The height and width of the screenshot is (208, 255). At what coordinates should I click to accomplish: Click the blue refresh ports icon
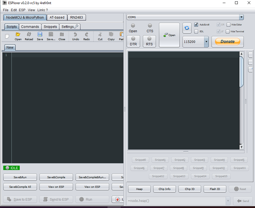[x=187, y=28]
